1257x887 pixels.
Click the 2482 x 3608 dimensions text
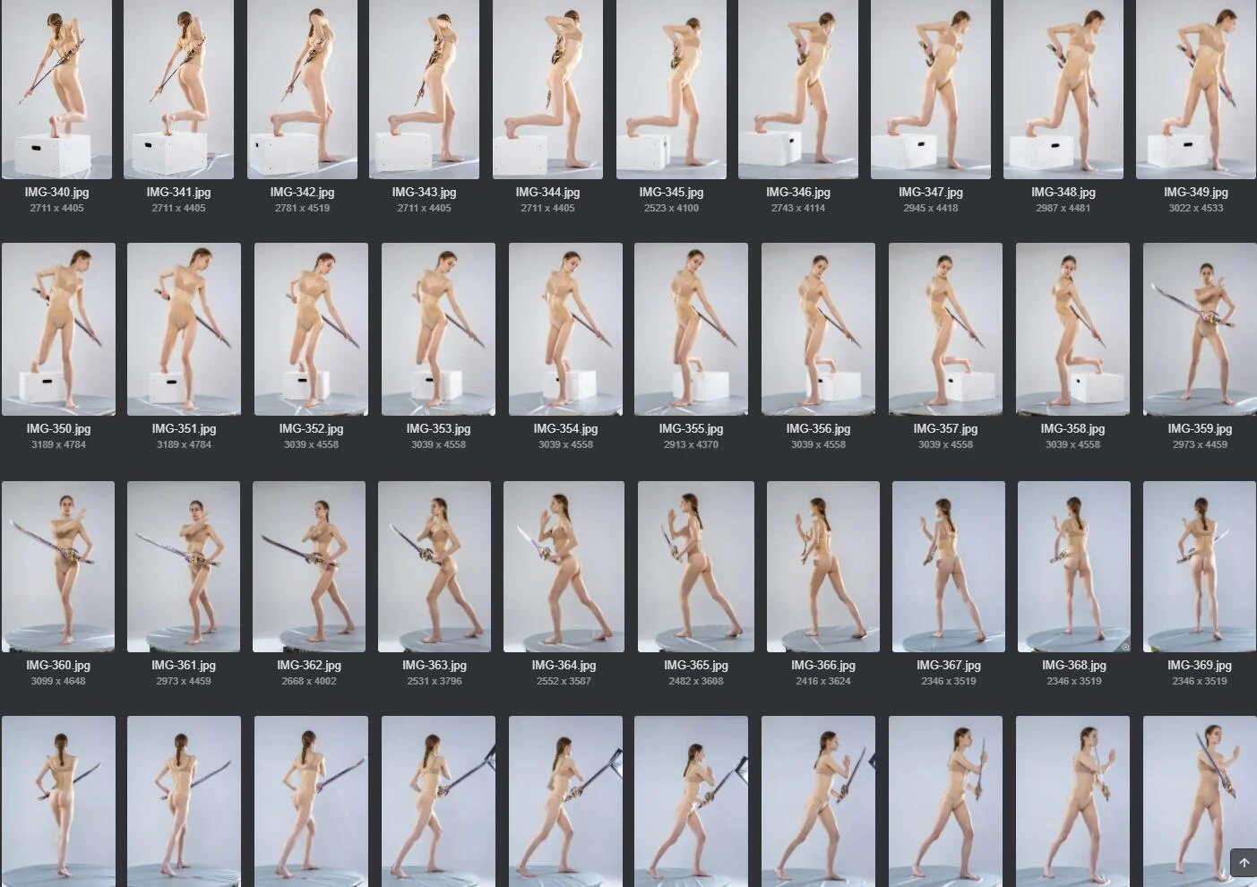coord(696,681)
